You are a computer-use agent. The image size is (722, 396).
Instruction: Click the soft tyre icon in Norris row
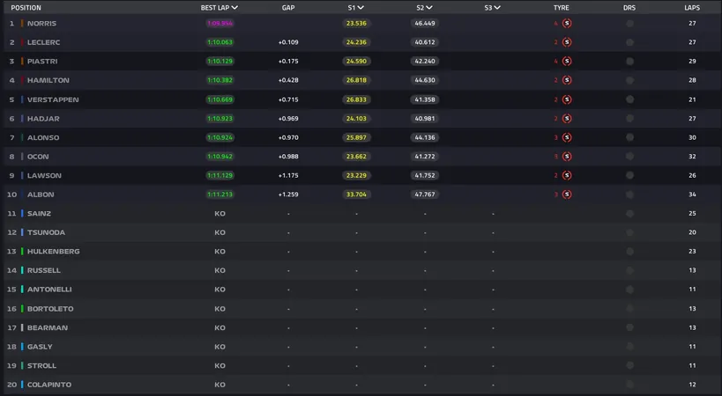click(x=567, y=24)
